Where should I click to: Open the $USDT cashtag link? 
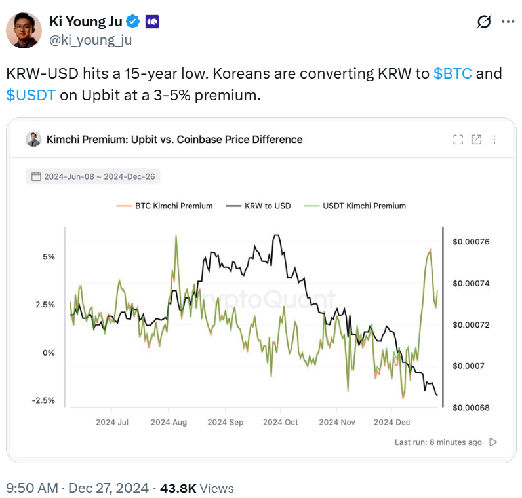(31, 95)
